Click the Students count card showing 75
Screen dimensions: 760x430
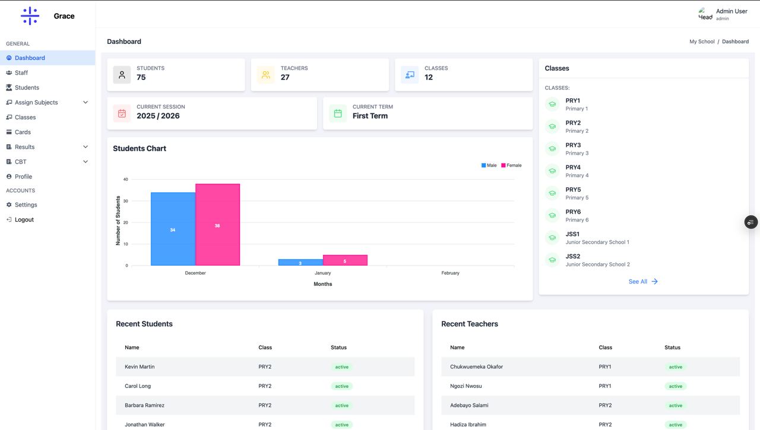point(176,75)
